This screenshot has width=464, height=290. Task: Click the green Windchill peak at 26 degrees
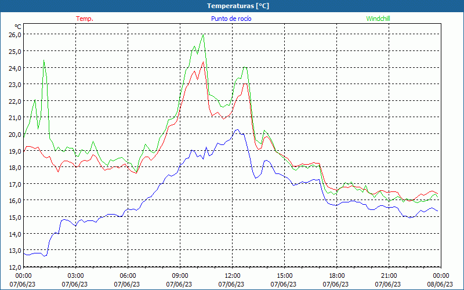[x=203, y=35]
